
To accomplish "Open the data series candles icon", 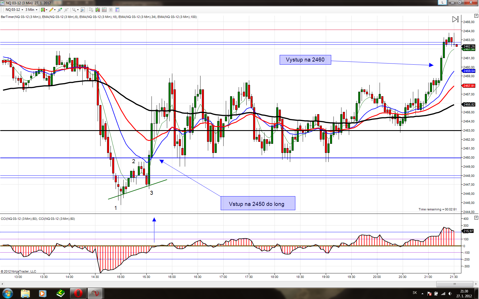I will 98,10.
